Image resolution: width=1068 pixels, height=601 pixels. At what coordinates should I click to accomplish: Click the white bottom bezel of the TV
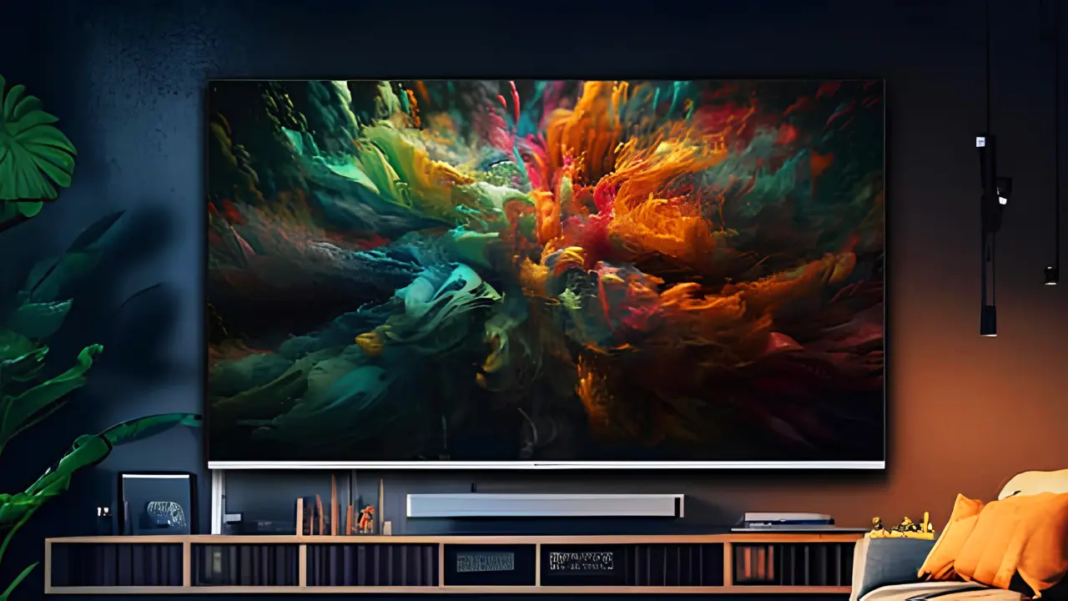(546, 465)
